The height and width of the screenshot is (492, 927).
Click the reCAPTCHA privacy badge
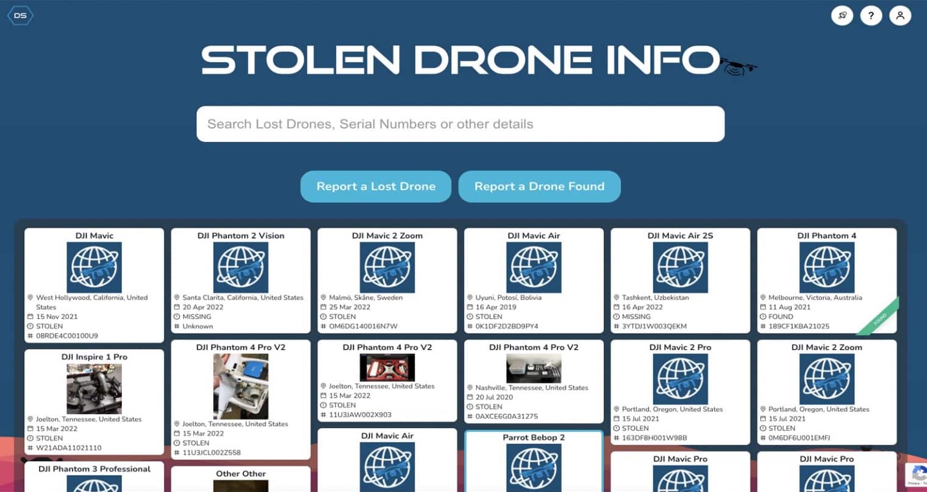916,475
